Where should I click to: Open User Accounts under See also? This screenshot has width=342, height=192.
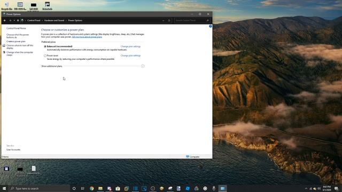click(13, 150)
